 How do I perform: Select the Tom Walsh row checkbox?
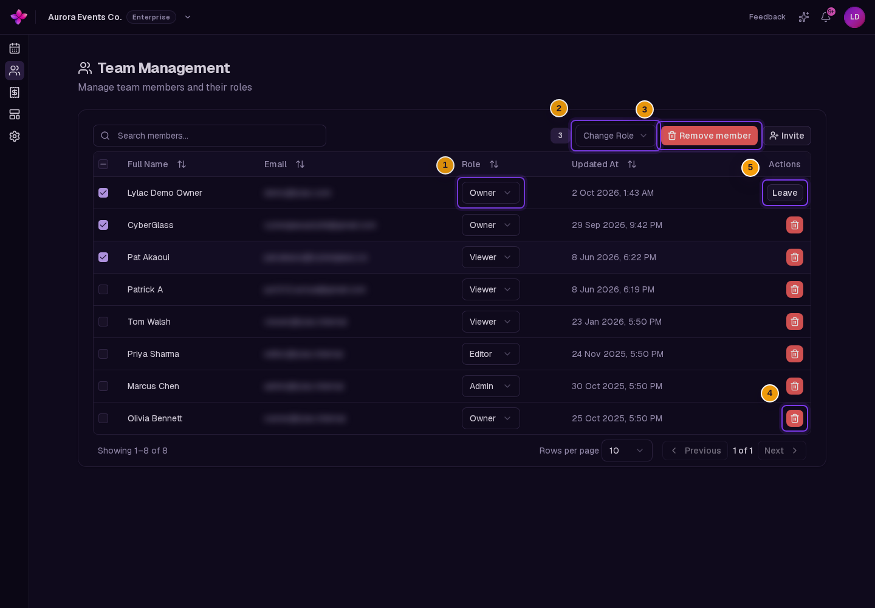click(x=103, y=322)
